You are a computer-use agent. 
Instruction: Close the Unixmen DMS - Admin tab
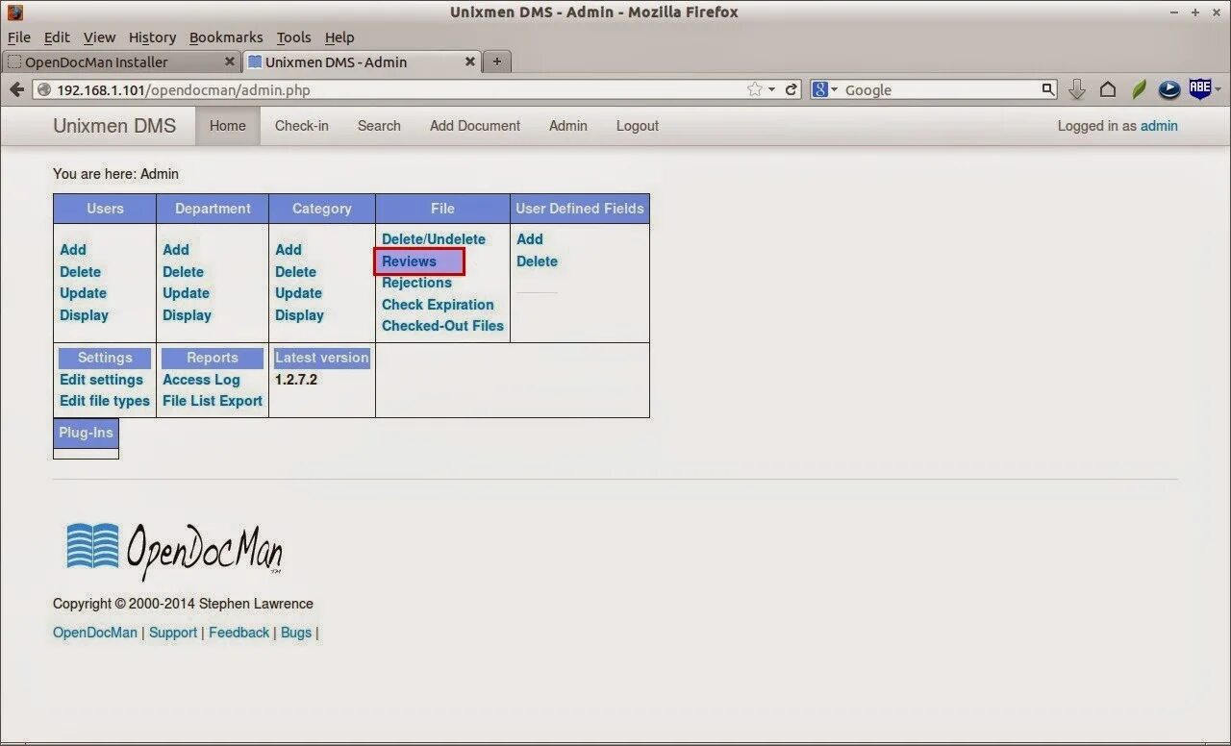(x=470, y=62)
